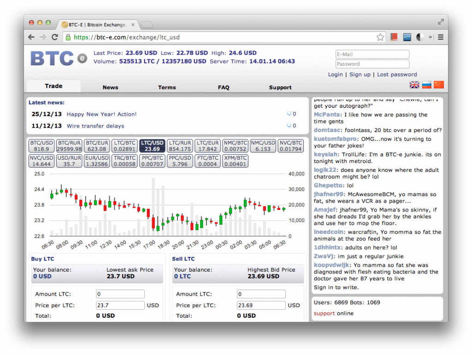Toggle fullscreen with the window expand arrows
Screen dimensions: 472x355
point(441,22)
